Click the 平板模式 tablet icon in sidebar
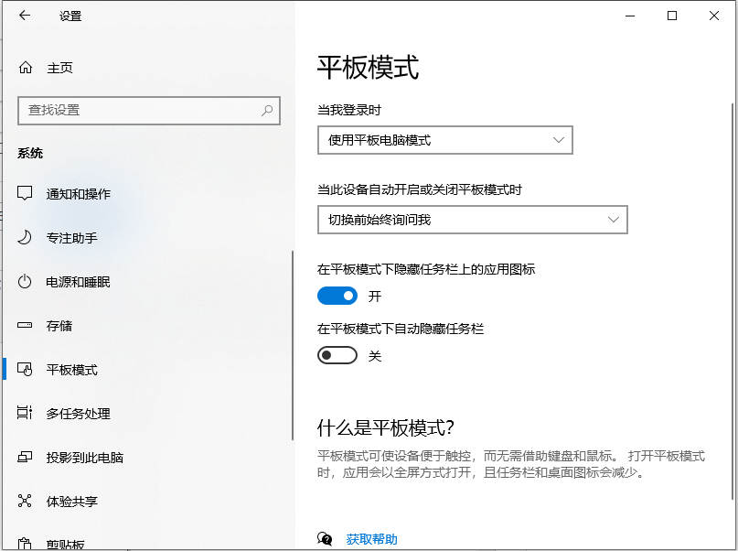This screenshot has width=738, height=551. point(27,370)
